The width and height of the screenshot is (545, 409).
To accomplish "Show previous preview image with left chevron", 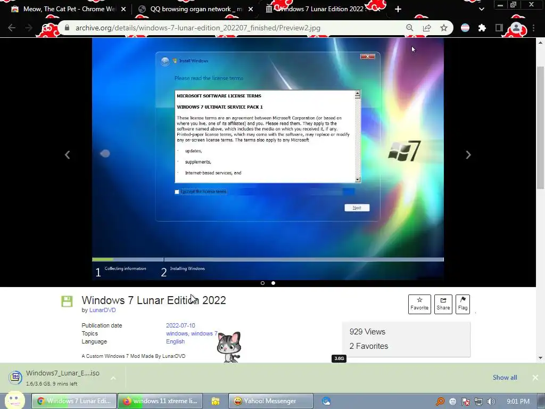I will 68,155.
